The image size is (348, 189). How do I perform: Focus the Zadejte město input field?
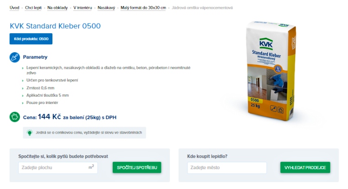tap(227, 168)
